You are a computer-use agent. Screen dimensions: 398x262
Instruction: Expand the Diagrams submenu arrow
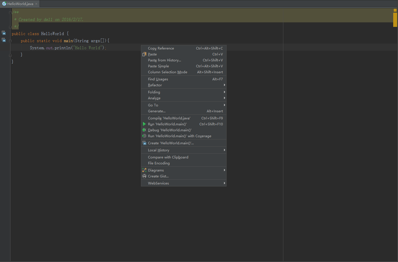point(225,170)
